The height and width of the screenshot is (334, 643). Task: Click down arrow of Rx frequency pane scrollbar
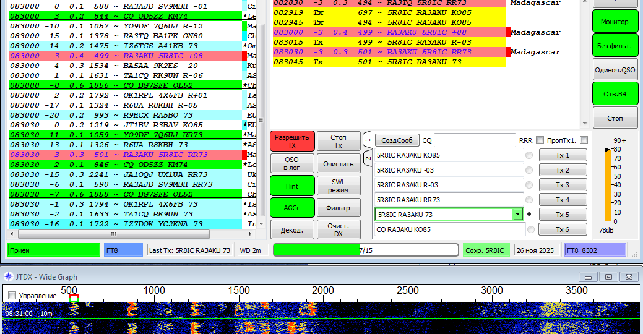pyautogui.click(x=585, y=123)
